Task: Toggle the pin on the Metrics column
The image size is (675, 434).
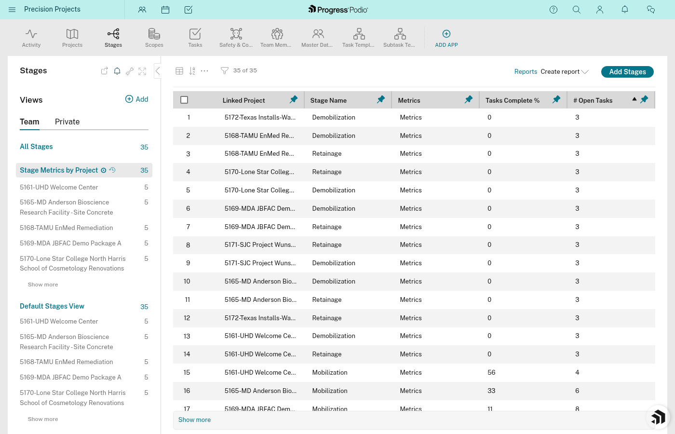Action: [468, 99]
